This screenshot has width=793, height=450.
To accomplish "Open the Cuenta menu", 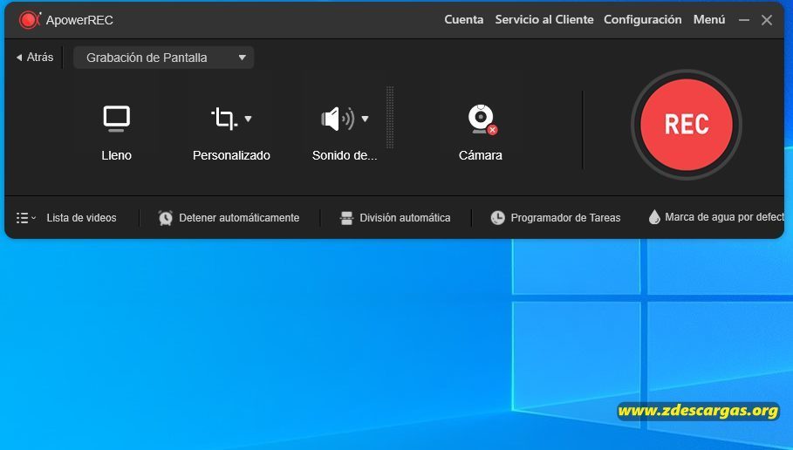I will (464, 20).
